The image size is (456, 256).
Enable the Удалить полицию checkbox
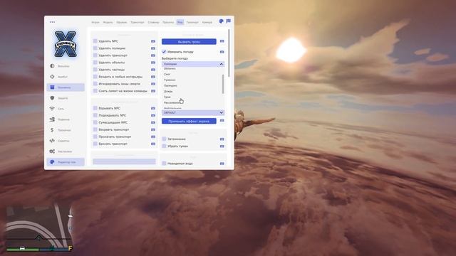[95, 48]
